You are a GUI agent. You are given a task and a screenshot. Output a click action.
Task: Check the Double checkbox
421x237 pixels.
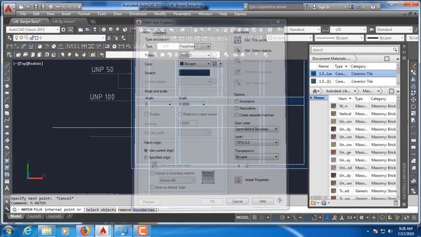tap(146, 114)
